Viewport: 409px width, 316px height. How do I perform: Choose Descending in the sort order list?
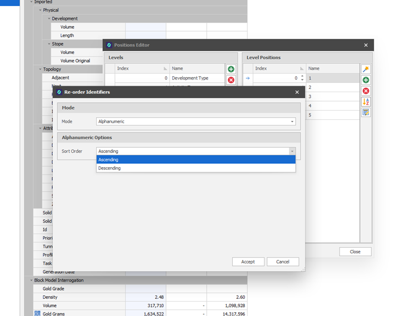196,168
